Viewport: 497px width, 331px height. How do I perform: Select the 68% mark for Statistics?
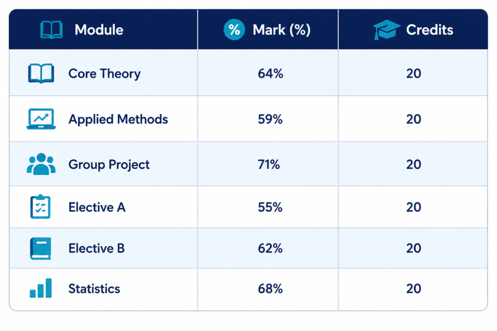point(270,289)
